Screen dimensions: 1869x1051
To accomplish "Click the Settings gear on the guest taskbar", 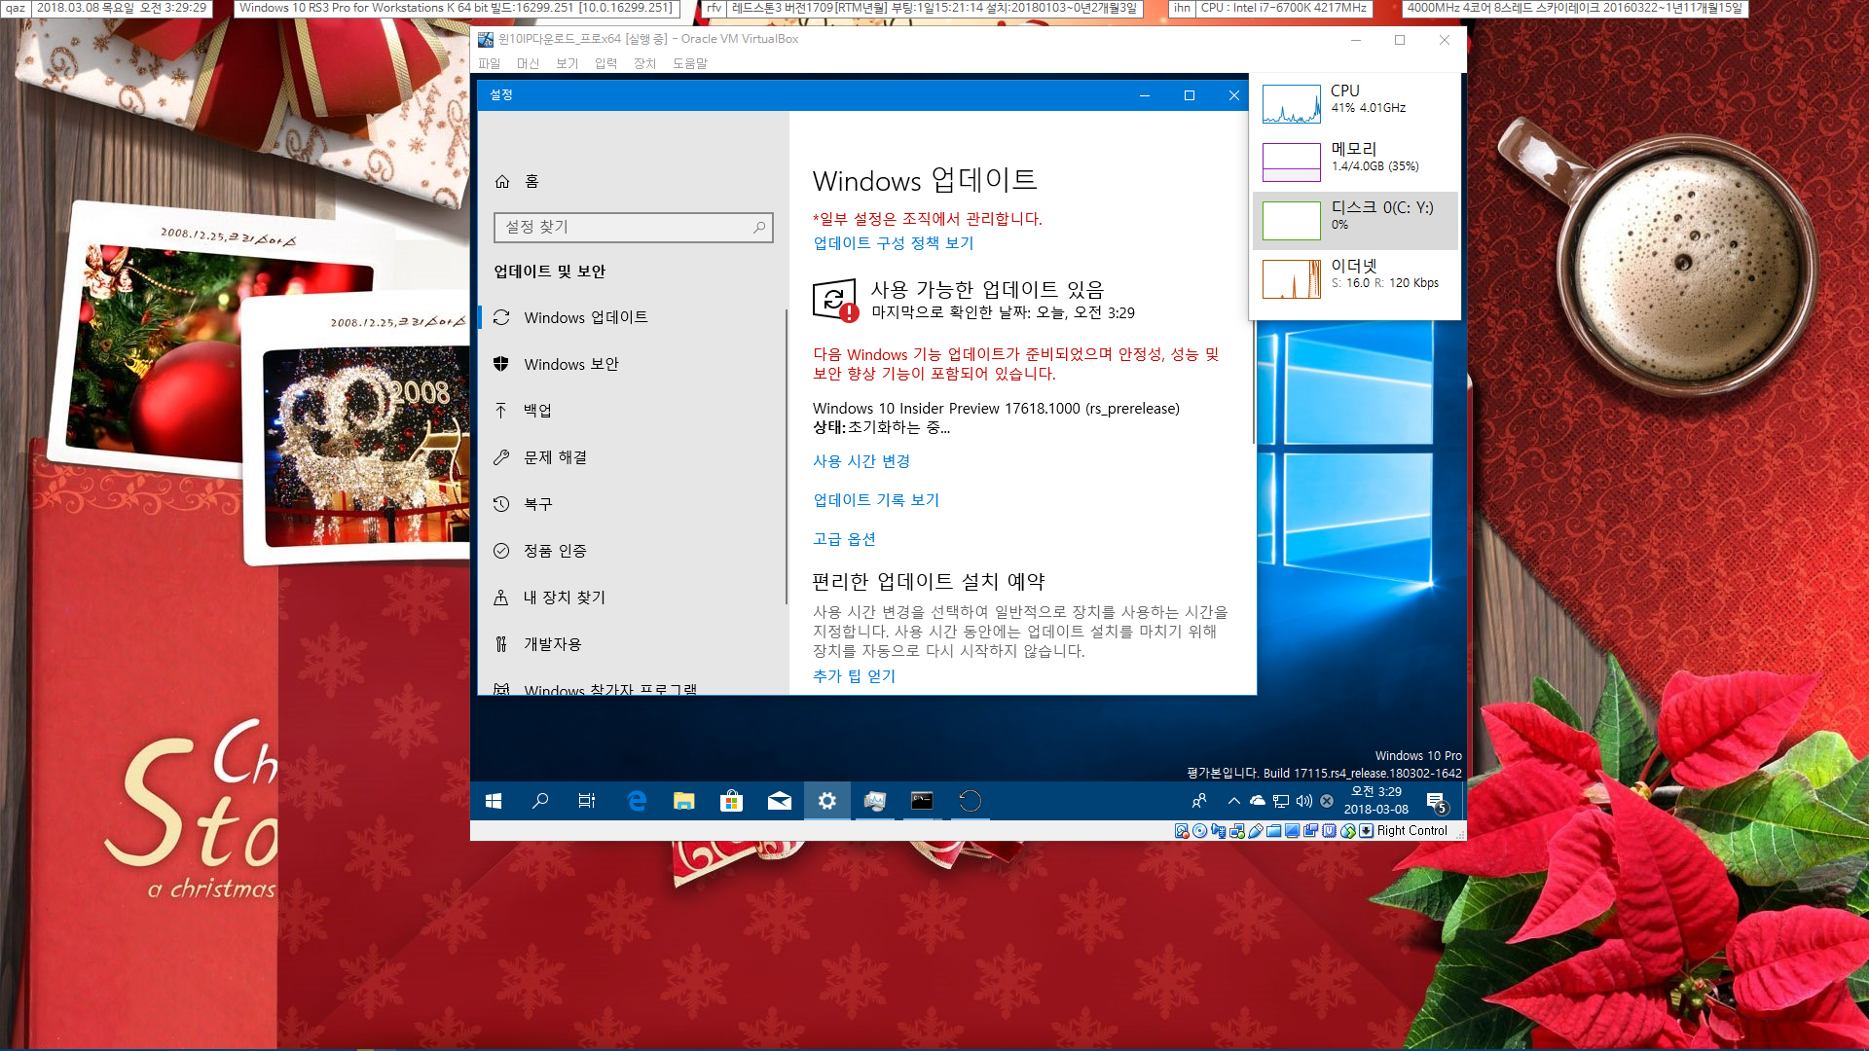I will [x=826, y=801].
